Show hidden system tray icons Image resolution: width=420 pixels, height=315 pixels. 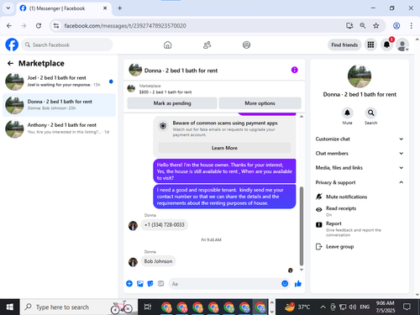point(323,307)
